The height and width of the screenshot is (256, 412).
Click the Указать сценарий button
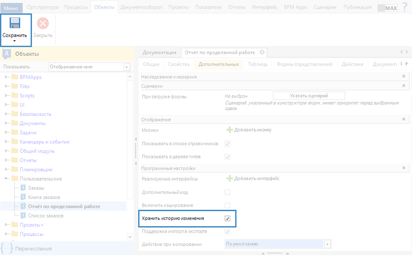click(309, 96)
